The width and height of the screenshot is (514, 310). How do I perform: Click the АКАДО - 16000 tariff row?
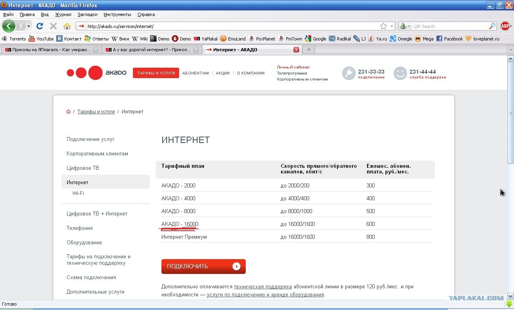[297, 224]
